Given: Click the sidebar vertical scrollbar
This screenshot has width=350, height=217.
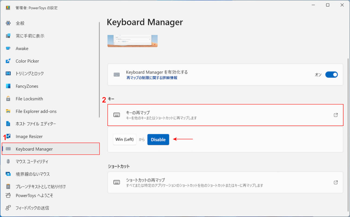Looking at the screenshot, I should point(100,69).
